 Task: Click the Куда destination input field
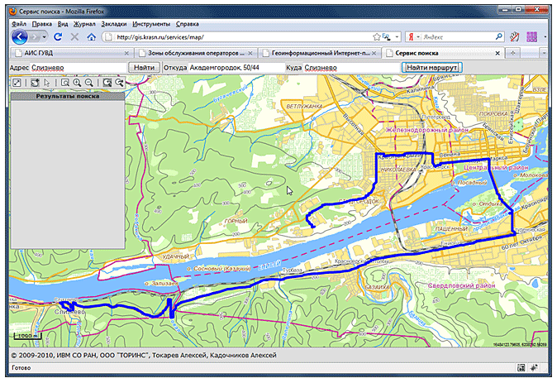coord(349,67)
